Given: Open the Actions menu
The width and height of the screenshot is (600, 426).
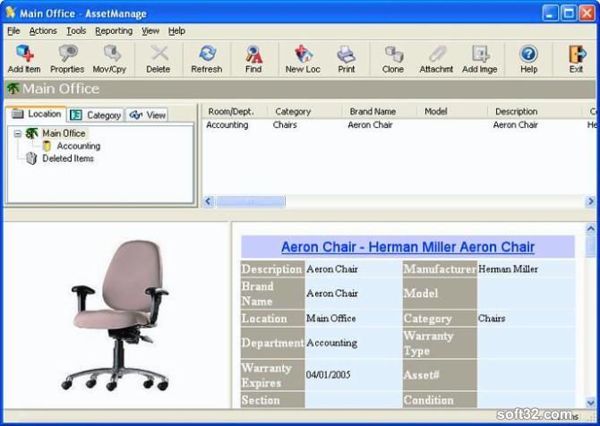Looking at the screenshot, I should click(43, 30).
